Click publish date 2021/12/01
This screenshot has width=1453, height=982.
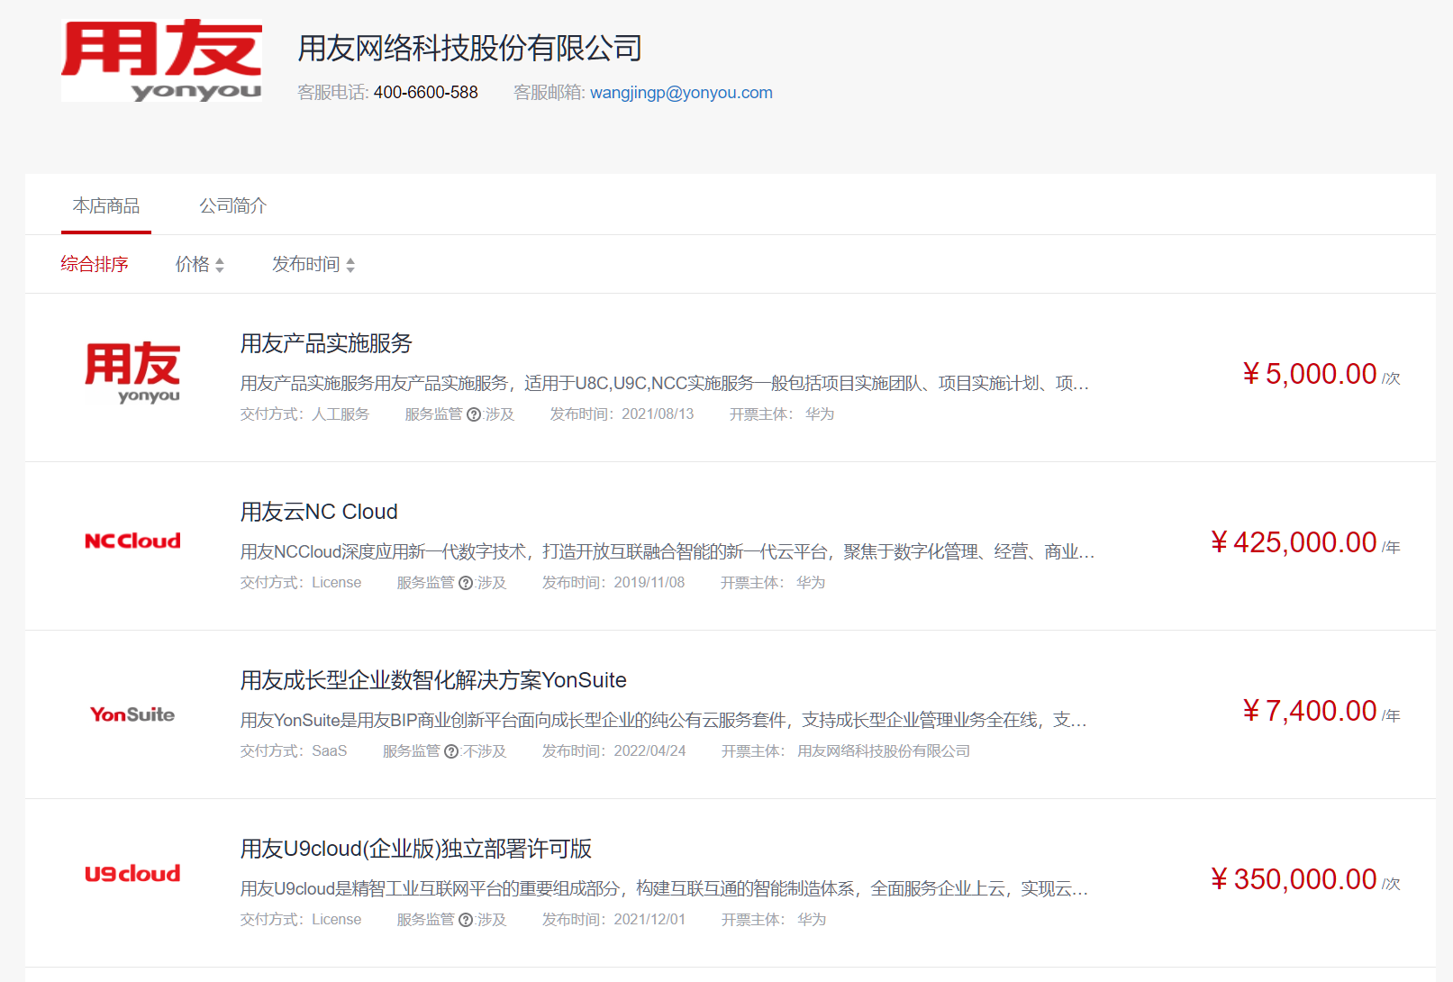click(x=649, y=920)
